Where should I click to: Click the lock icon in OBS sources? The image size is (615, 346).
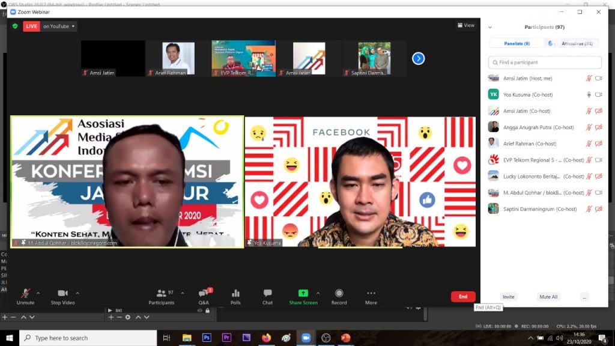(207, 311)
